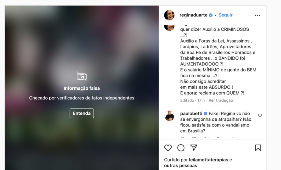Screen dimensions: 281x170
Task: Open reginaduarte profile picture in header
Action: [x=169, y=15]
